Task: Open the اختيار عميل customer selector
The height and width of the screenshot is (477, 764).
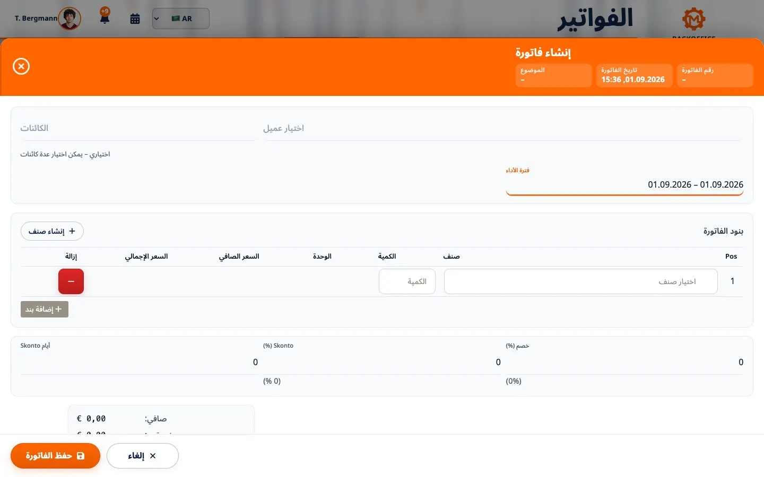Action: tap(502, 128)
